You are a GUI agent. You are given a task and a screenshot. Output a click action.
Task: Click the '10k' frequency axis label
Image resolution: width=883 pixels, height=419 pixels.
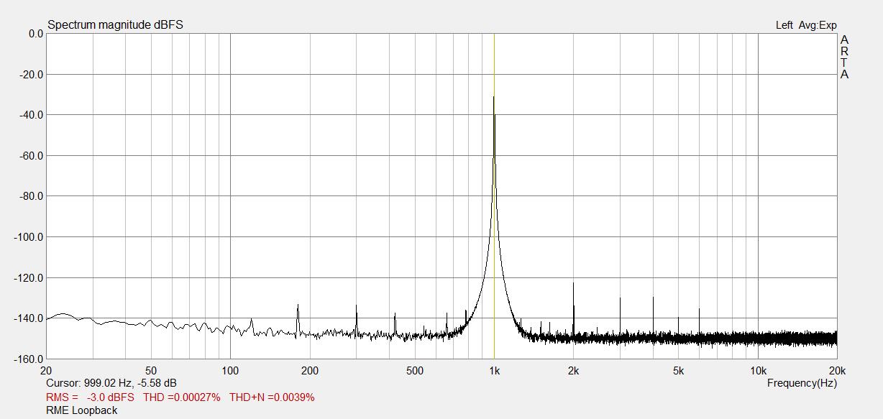coord(758,371)
